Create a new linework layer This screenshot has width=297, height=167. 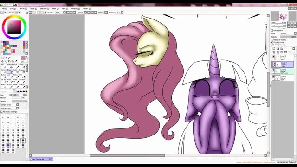[278, 49]
